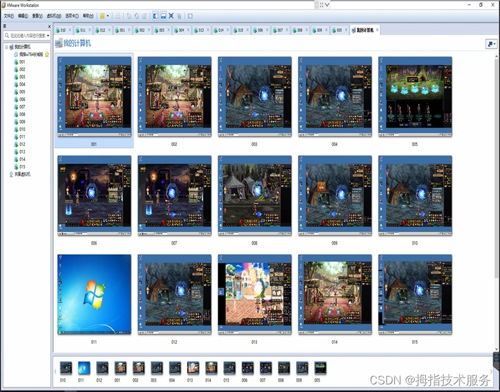500x392 pixels.
Task: Select the 007 VM thumbnail in the grid
Action: click(x=175, y=195)
